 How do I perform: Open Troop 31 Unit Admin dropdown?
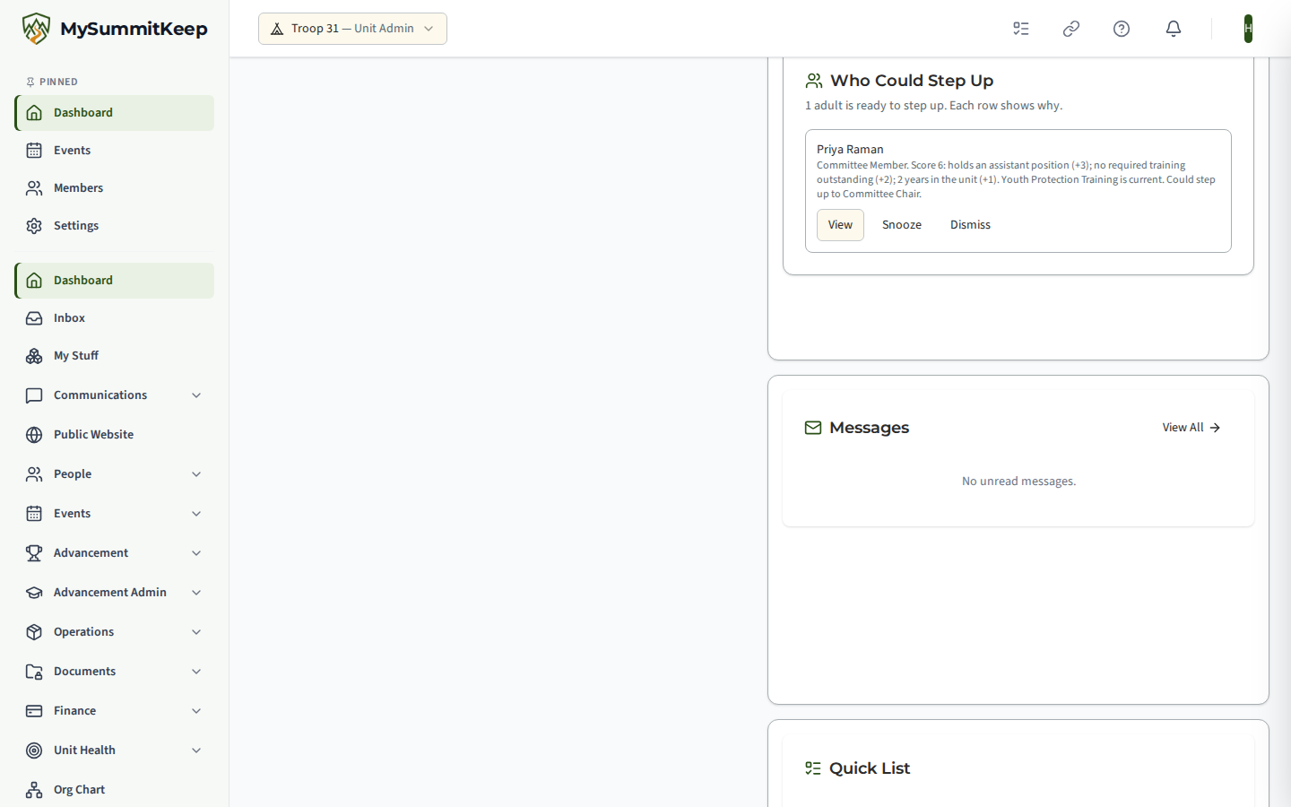[352, 29]
